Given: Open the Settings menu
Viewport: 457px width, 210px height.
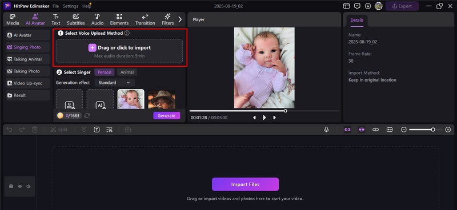Looking at the screenshot, I should (x=70, y=6).
